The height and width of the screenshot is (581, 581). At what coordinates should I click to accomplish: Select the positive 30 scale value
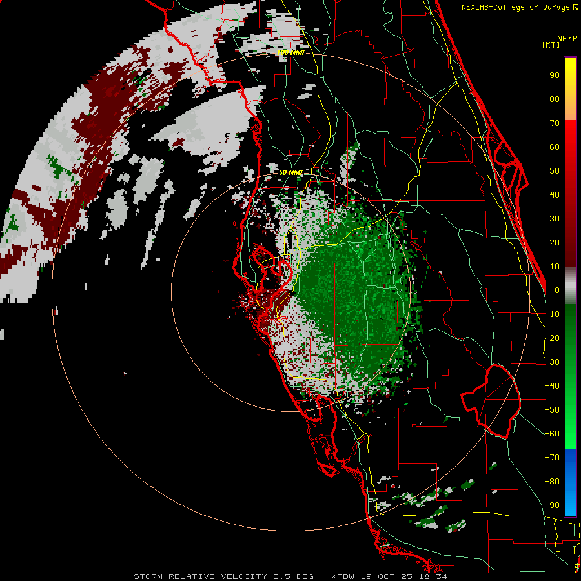[555, 219]
